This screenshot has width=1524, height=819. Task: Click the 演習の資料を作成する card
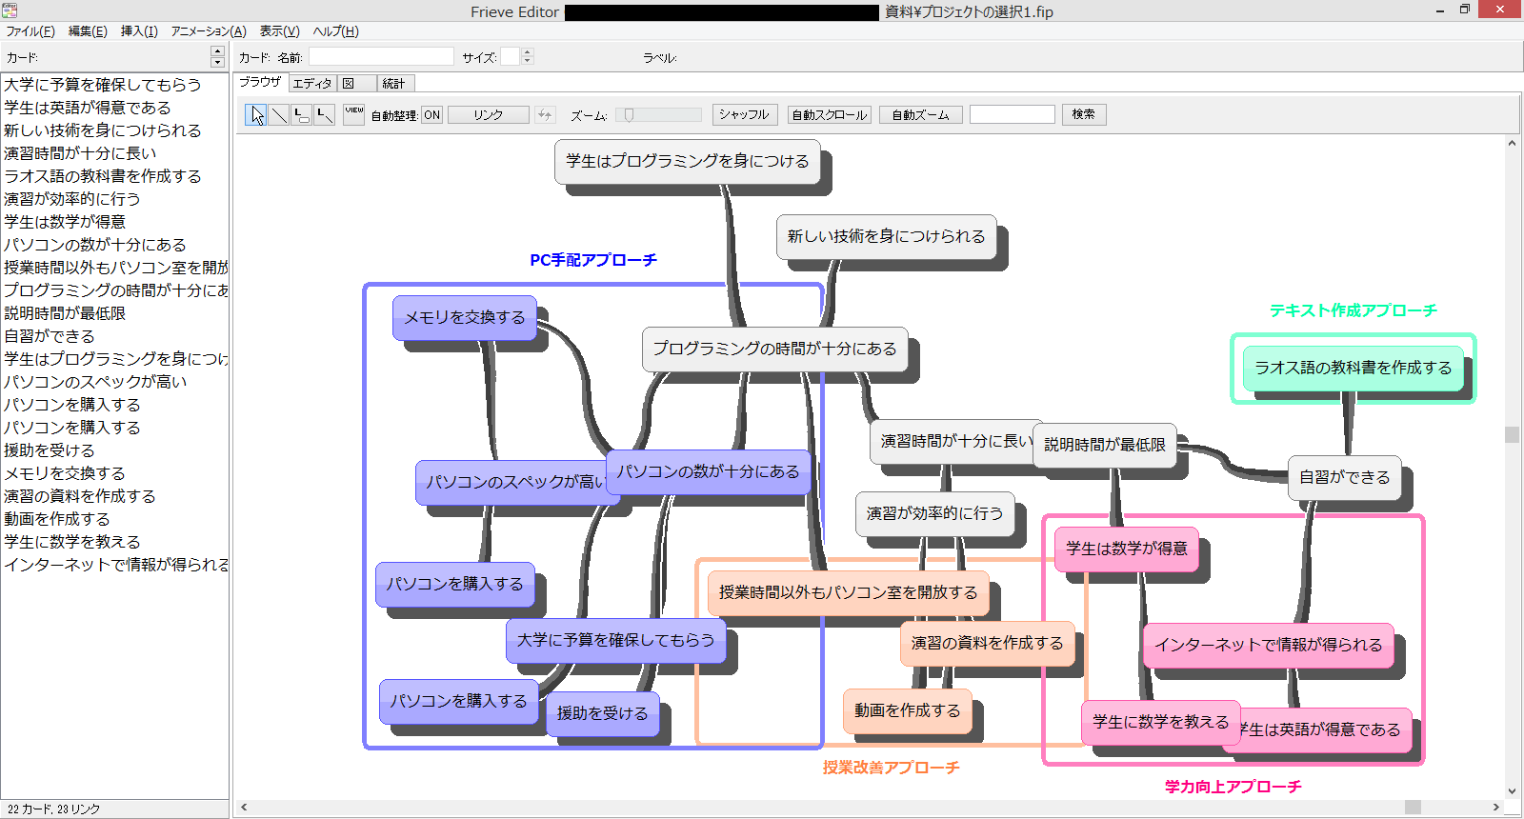[x=988, y=643]
